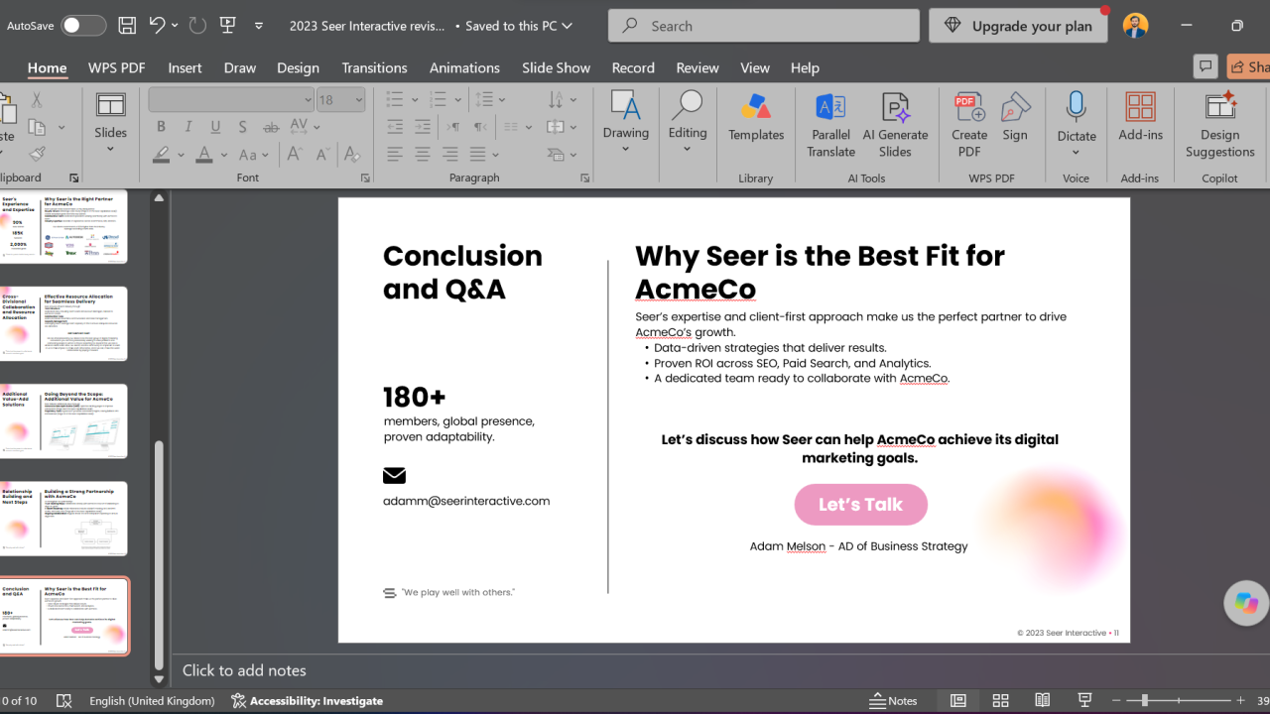Select the Relationship Building slide thumbnail
This screenshot has height=714, width=1270.
(64, 519)
